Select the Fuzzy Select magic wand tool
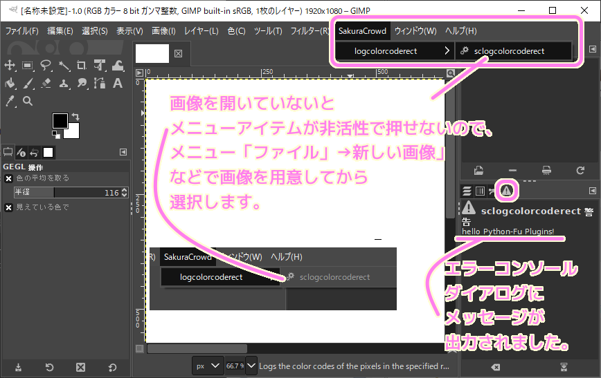 64,66
